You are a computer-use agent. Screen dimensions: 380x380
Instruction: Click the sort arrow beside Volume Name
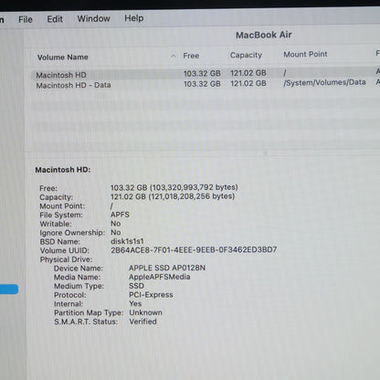point(173,56)
